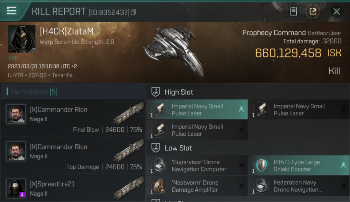Click the Low Slot header label

coord(178,148)
